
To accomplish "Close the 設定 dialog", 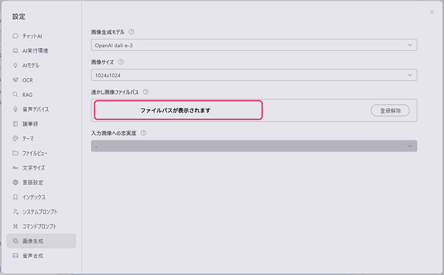I will click(x=432, y=12).
